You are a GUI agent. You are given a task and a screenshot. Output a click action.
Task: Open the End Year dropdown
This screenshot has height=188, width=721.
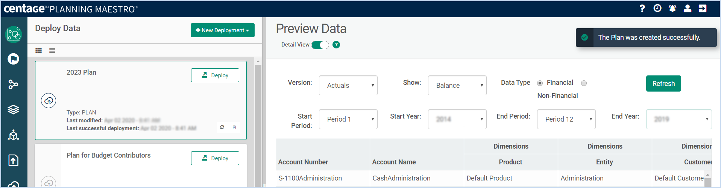(x=679, y=119)
